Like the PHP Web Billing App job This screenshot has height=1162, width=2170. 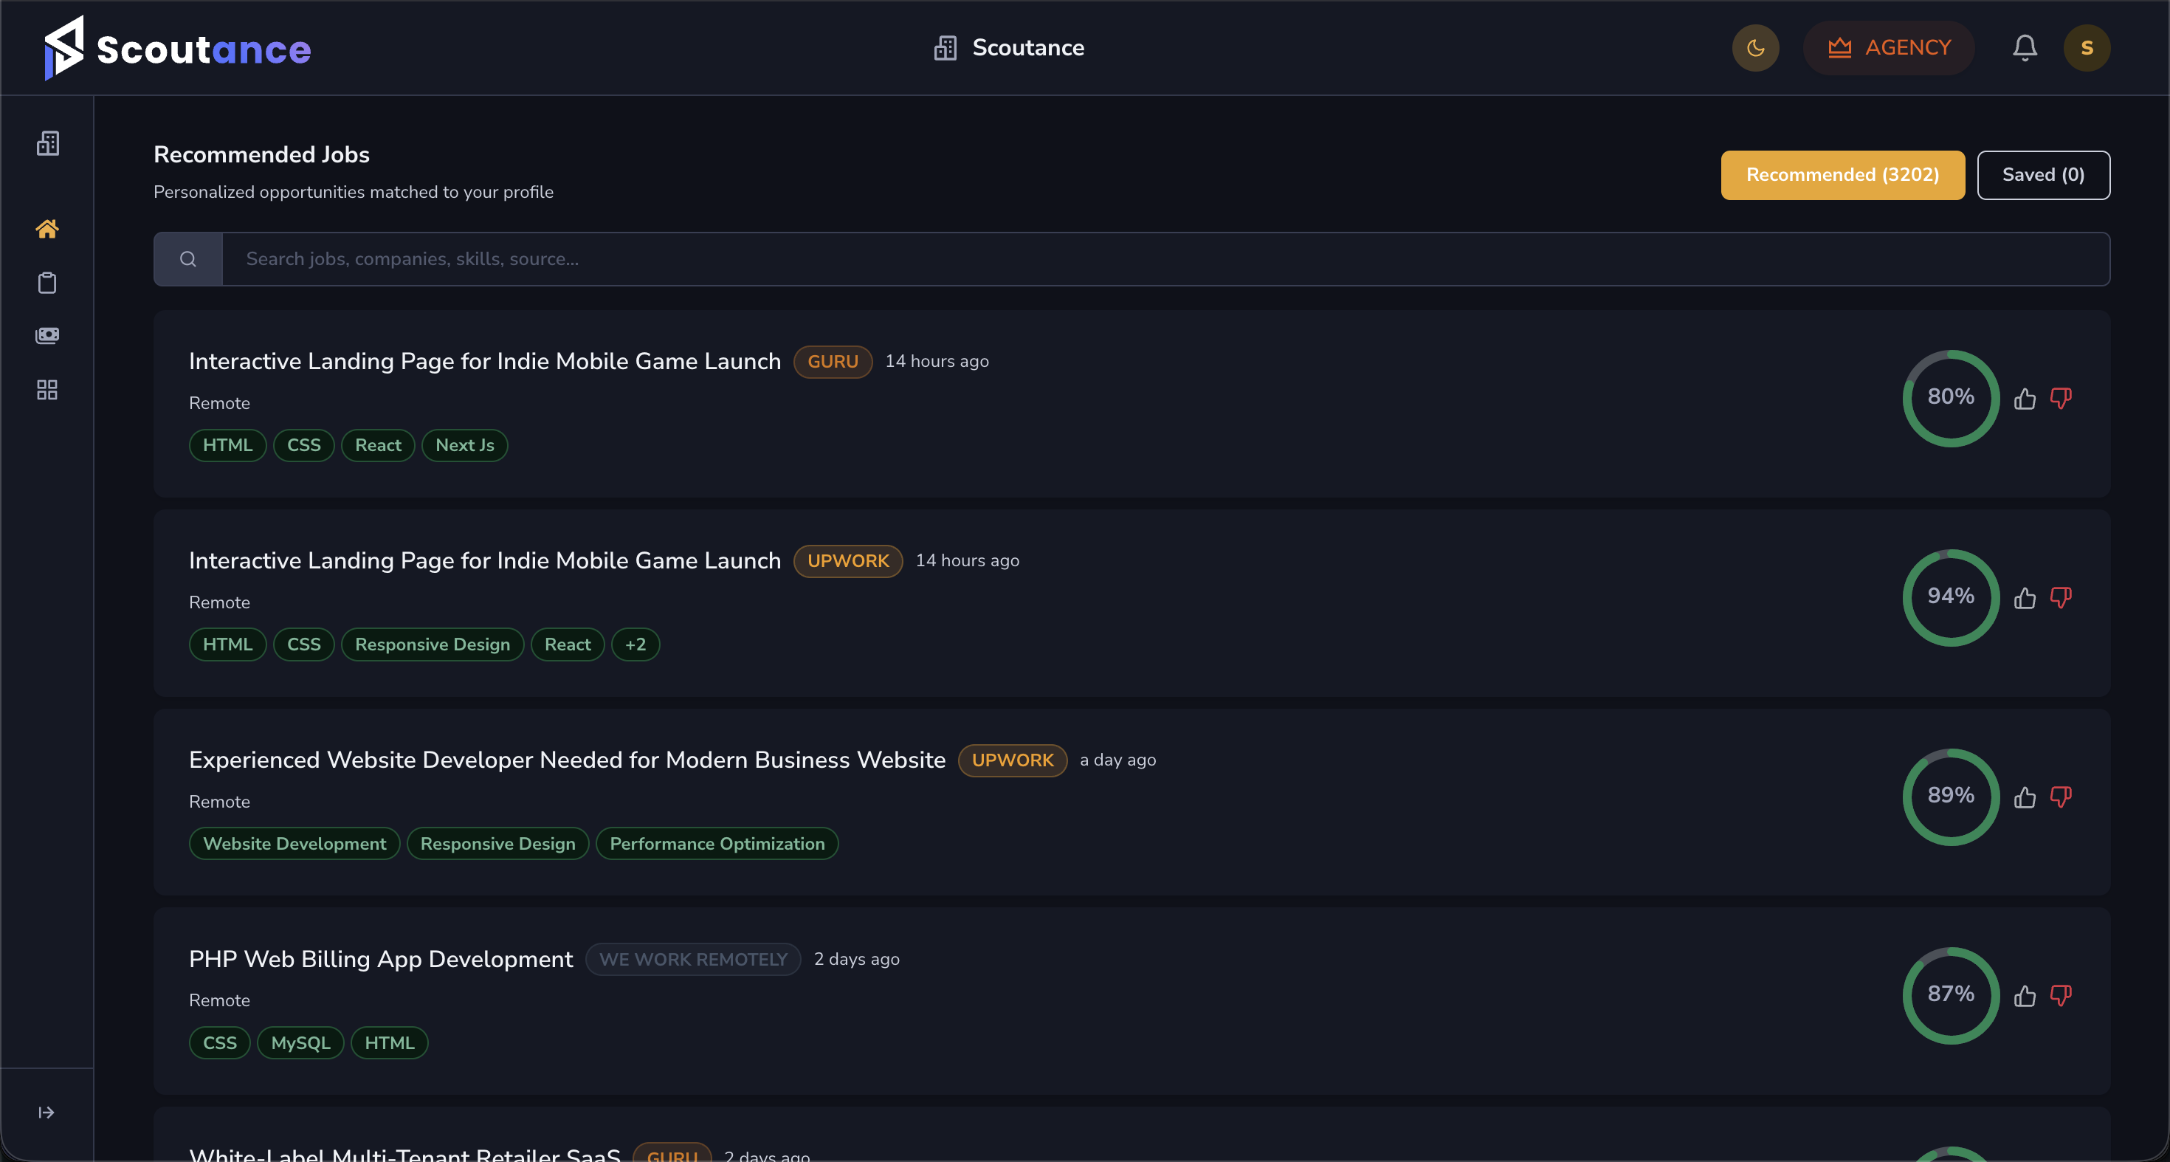click(x=2025, y=996)
